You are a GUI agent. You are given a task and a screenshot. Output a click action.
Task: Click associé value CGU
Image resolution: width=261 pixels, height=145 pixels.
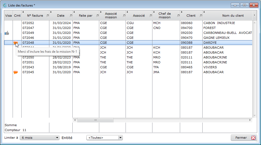(130, 23)
